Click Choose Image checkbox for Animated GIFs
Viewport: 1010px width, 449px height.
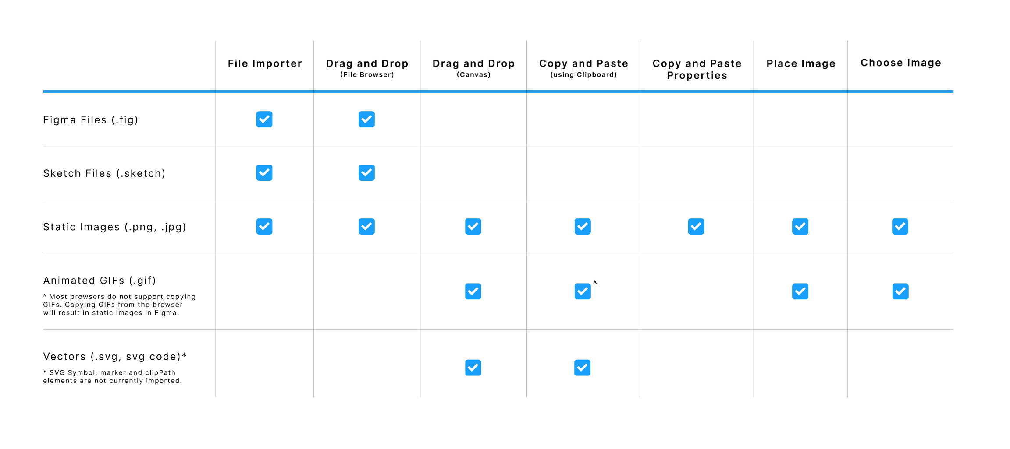(x=900, y=291)
